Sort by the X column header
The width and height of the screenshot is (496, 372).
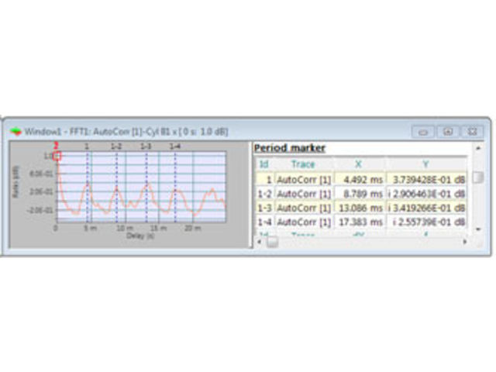[x=358, y=164]
